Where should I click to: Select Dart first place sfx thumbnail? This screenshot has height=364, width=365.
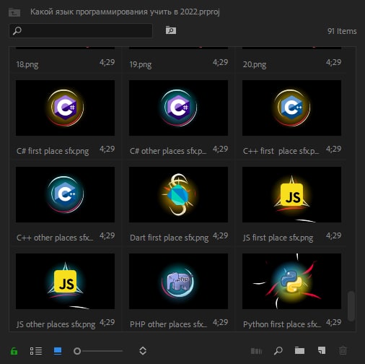click(178, 194)
